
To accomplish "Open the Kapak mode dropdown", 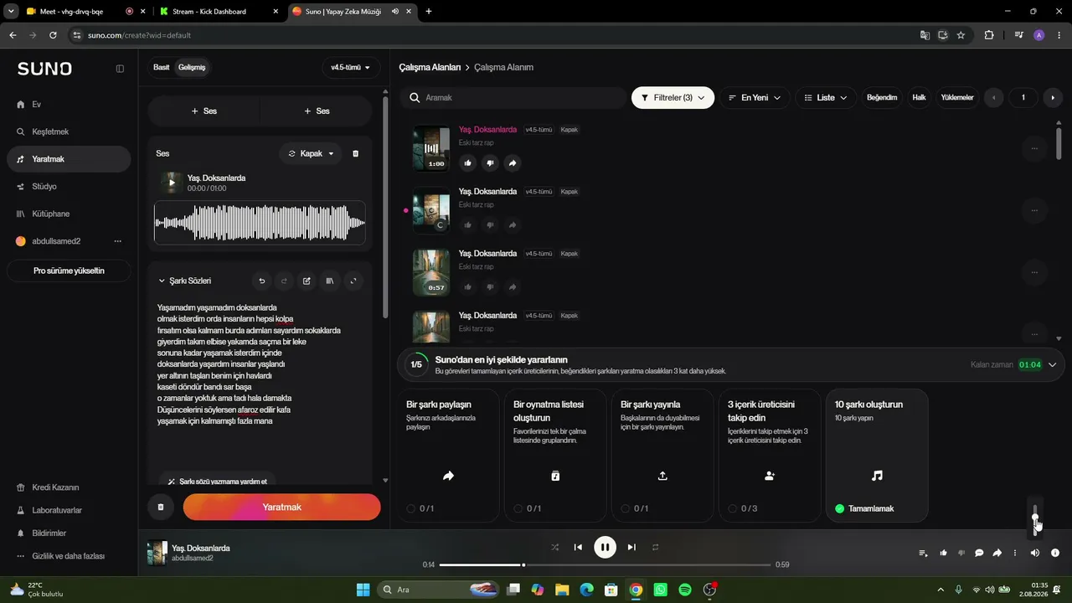I will pyautogui.click(x=311, y=154).
